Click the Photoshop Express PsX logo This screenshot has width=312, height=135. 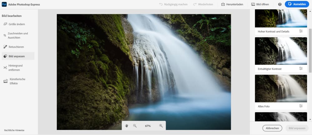[x=4, y=4]
